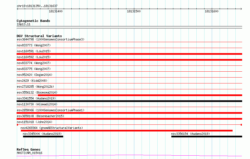The width and height of the screenshot is (250, 159).
Task: Click the chr19:18131350..18131637 region label
Action: point(37,6)
